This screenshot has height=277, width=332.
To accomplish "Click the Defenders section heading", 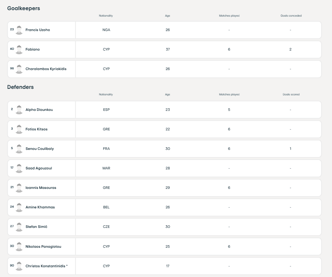I will click(x=21, y=87).
